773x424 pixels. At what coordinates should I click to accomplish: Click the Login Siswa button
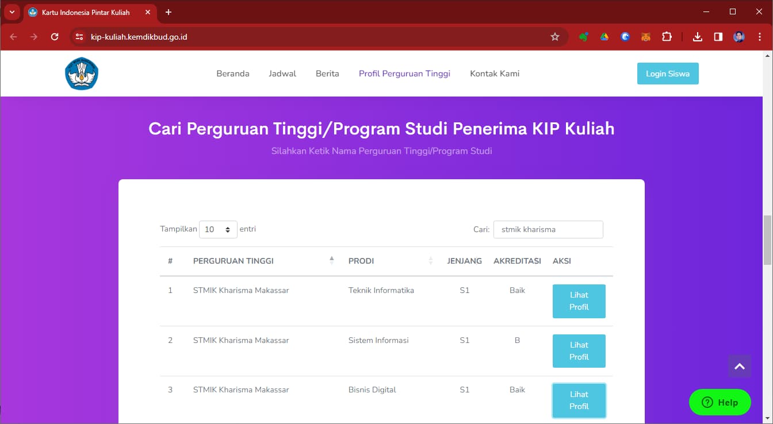click(668, 74)
